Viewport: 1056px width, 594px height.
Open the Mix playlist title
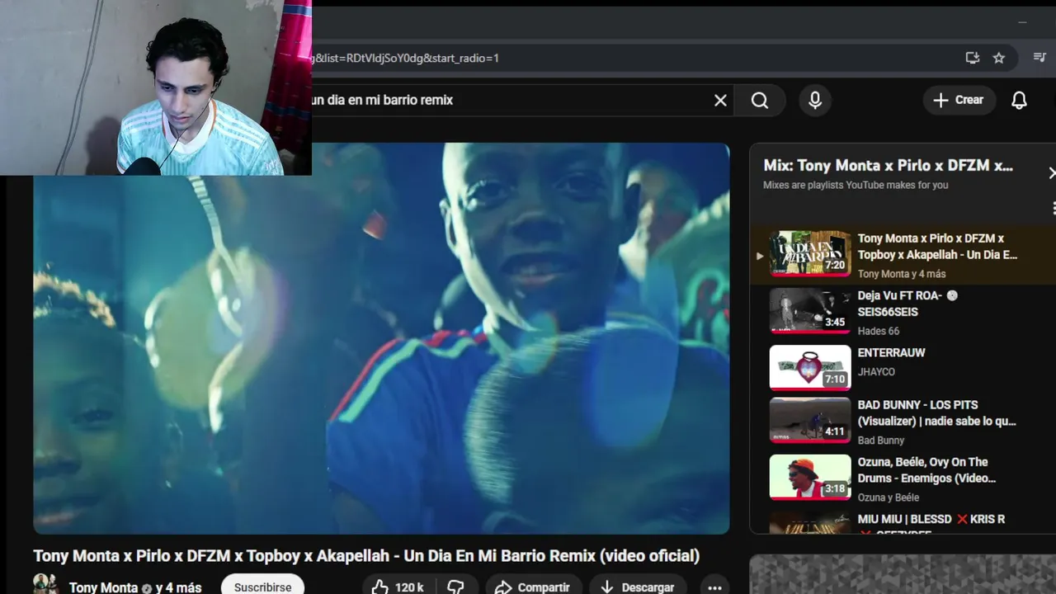(888, 166)
